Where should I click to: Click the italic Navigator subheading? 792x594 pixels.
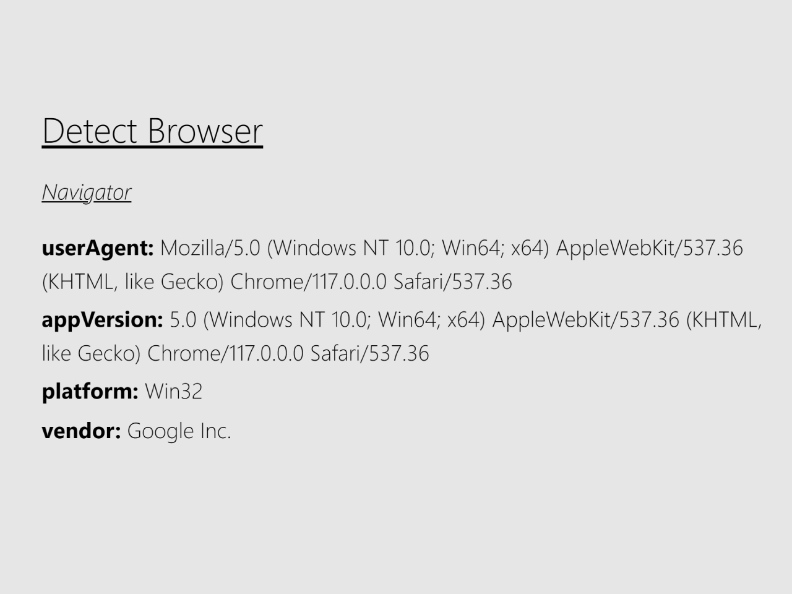click(x=87, y=192)
